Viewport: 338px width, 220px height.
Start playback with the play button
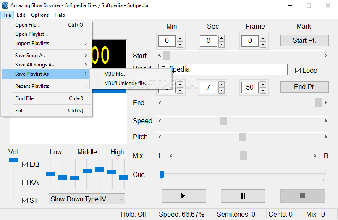(x=183, y=196)
